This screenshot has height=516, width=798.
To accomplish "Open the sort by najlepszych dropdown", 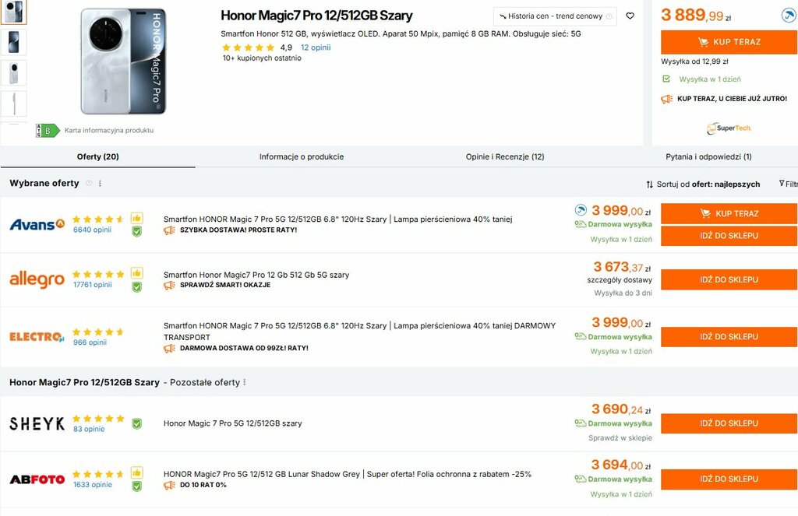I will (703, 184).
